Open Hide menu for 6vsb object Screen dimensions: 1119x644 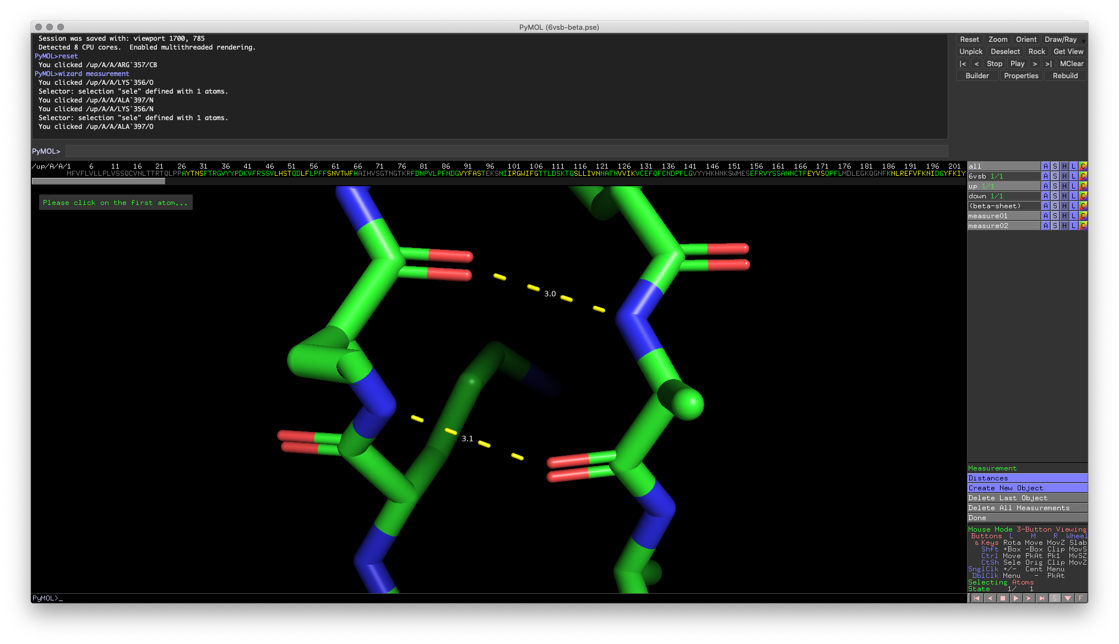1064,176
